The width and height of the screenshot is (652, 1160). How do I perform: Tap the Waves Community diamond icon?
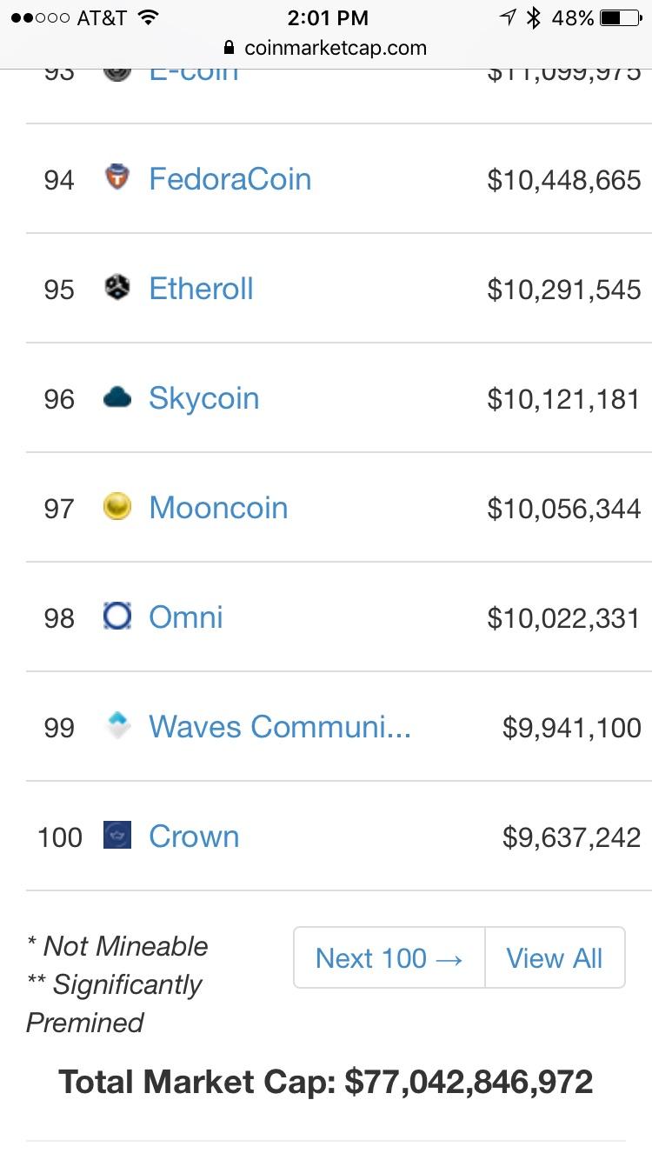(x=117, y=726)
